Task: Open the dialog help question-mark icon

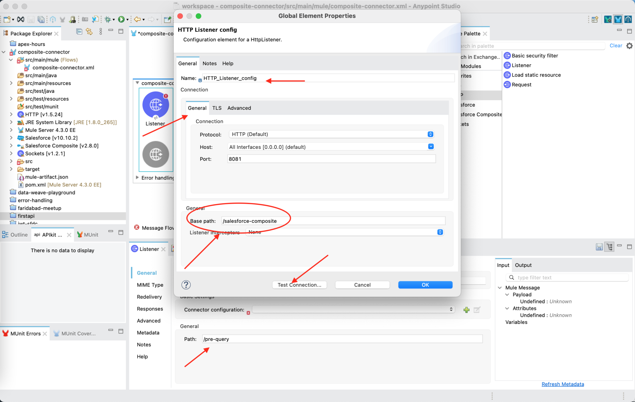Action: (x=186, y=285)
